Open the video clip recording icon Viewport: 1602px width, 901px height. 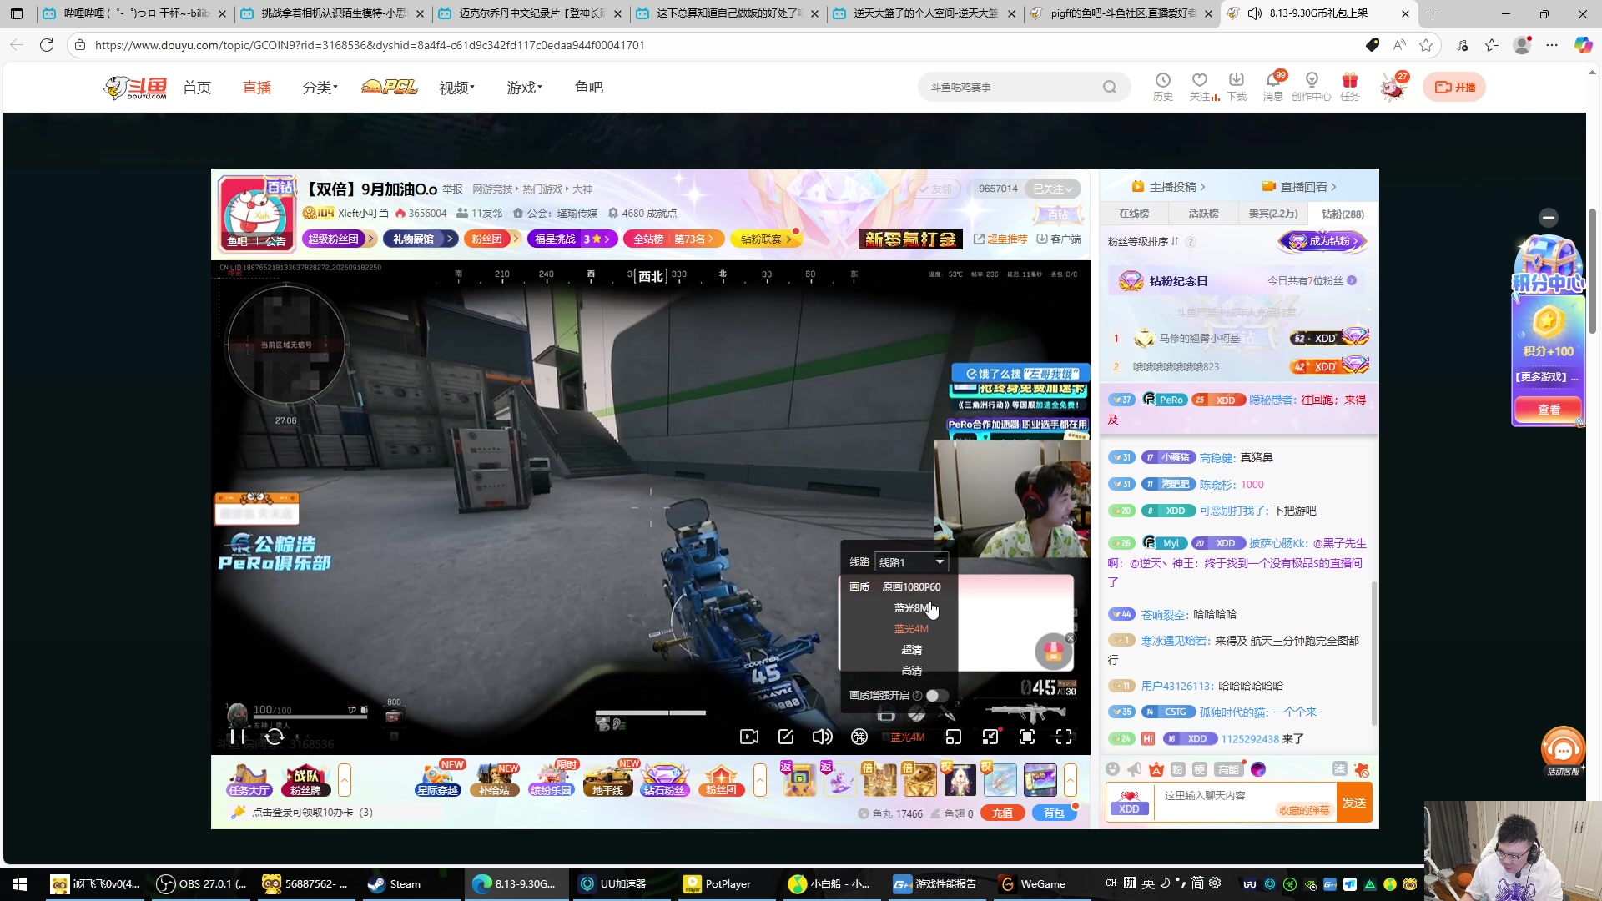coord(749,737)
